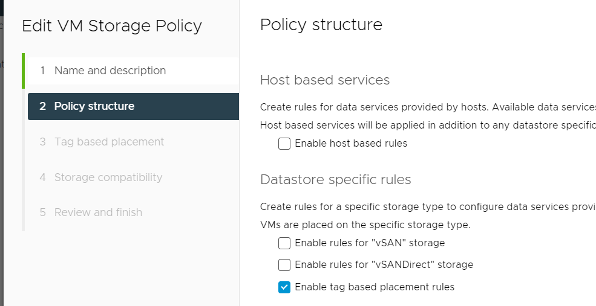Image resolution: width=596 pixels, height=306 pixels.
Task: Click the Host based services heading
Action: pyautogui.click(x=325, y=80)
